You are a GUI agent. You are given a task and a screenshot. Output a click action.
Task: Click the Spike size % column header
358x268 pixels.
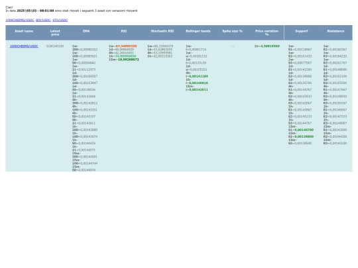coord(233,31)
